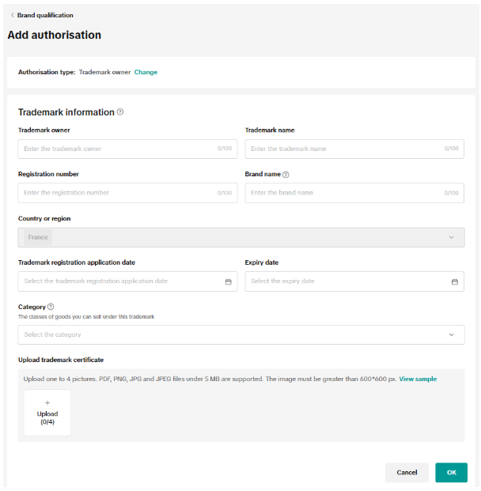Screen dimensions: 481x491
Task: Click the Brand name help icon
Action: (x=286, y=175)
